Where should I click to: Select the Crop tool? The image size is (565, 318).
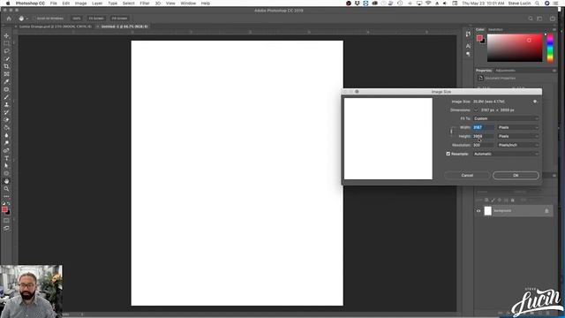(x=6, y=66)
